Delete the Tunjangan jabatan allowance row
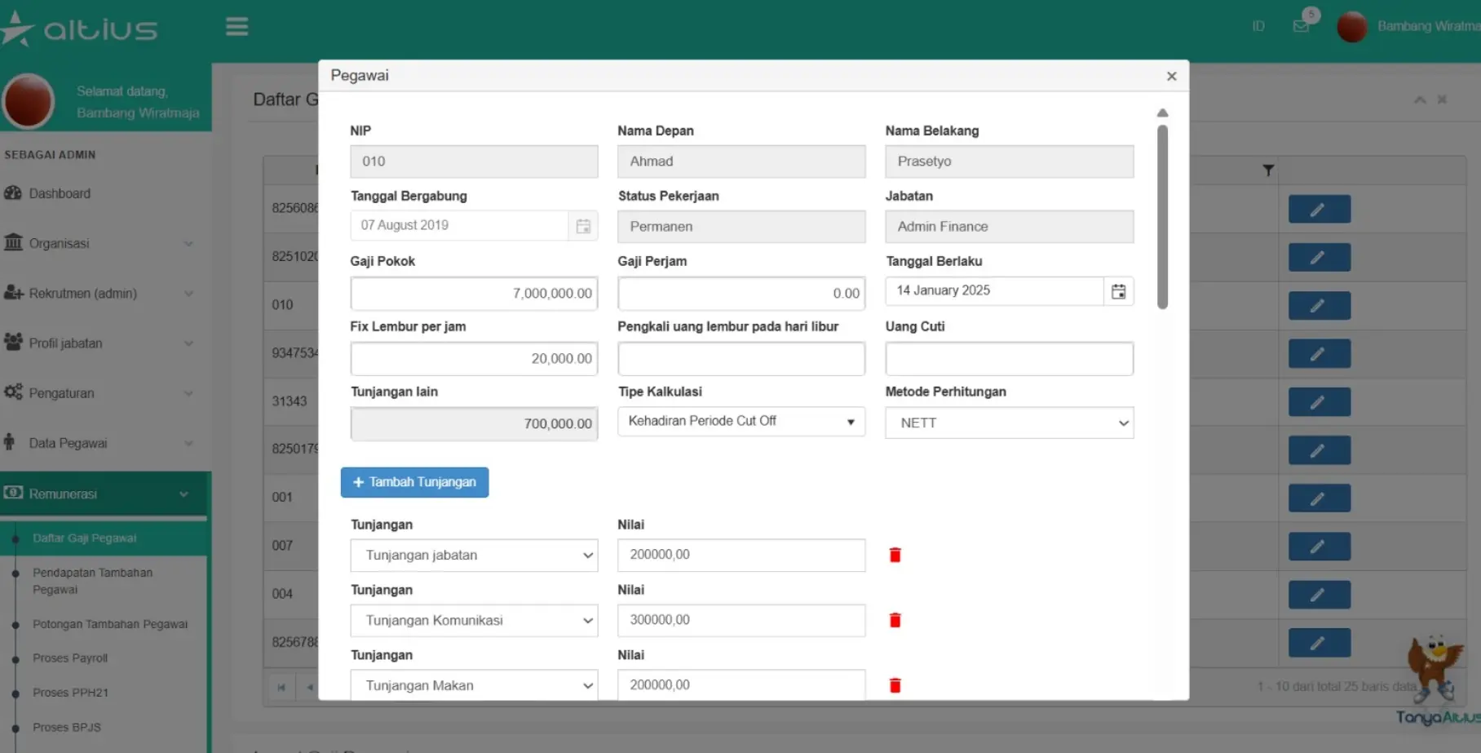 coord(895,555)
